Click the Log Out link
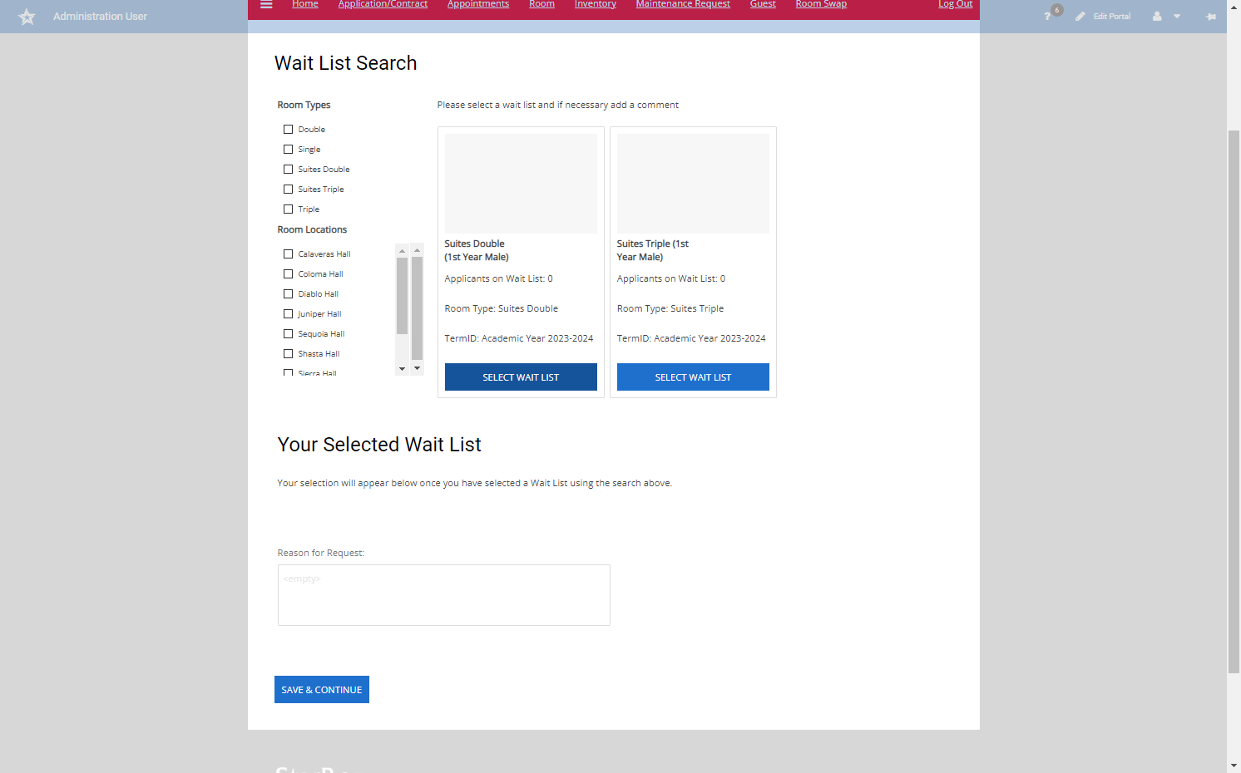Image resolution: width=1241 pixels, height=773 pixels. coord(955,4)
